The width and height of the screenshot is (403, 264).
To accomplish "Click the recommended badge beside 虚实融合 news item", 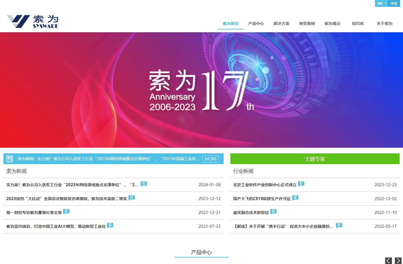I will point(273,212).
